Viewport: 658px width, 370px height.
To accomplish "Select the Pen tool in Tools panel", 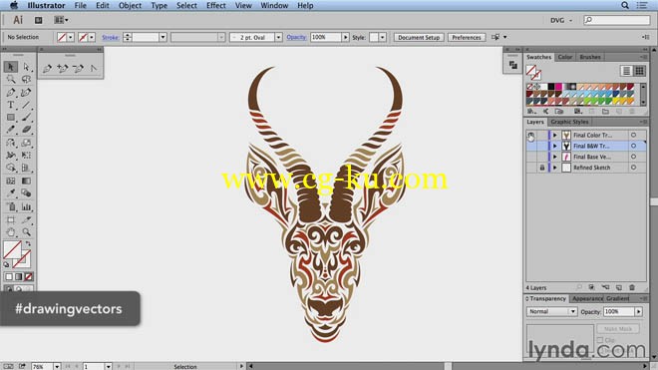I will tap(11, 93).
